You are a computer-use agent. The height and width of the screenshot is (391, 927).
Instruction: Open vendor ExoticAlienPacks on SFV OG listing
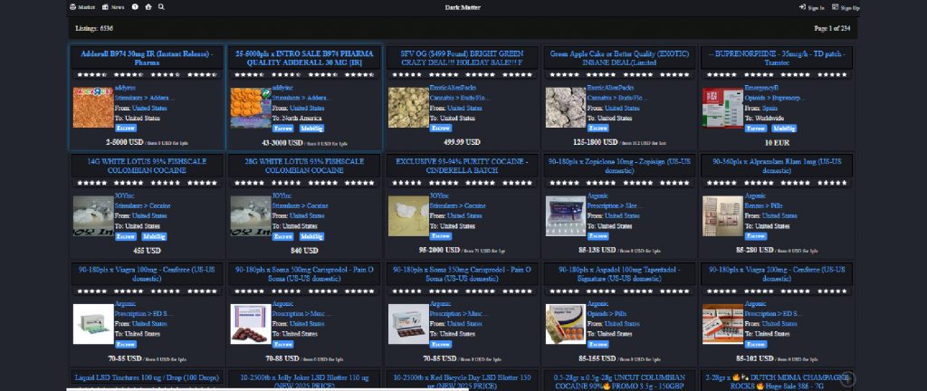[x=453, y=88]
